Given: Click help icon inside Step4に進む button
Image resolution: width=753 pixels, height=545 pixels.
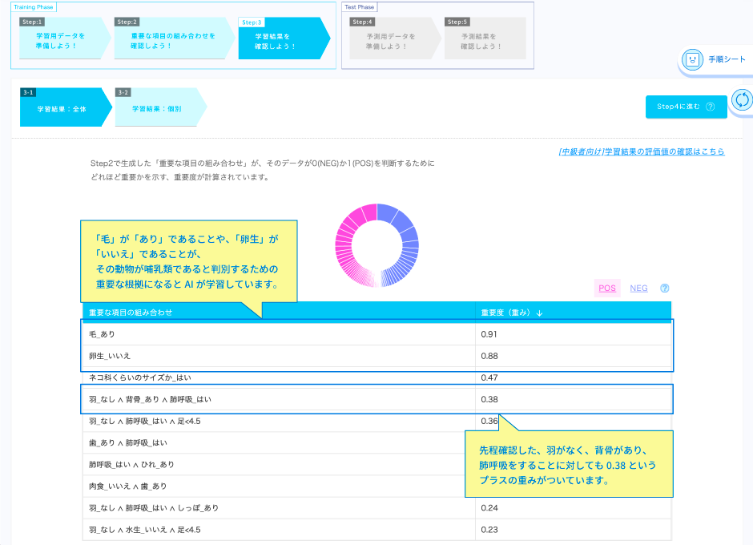Looking at the screenshot, I should click(711, 107).
